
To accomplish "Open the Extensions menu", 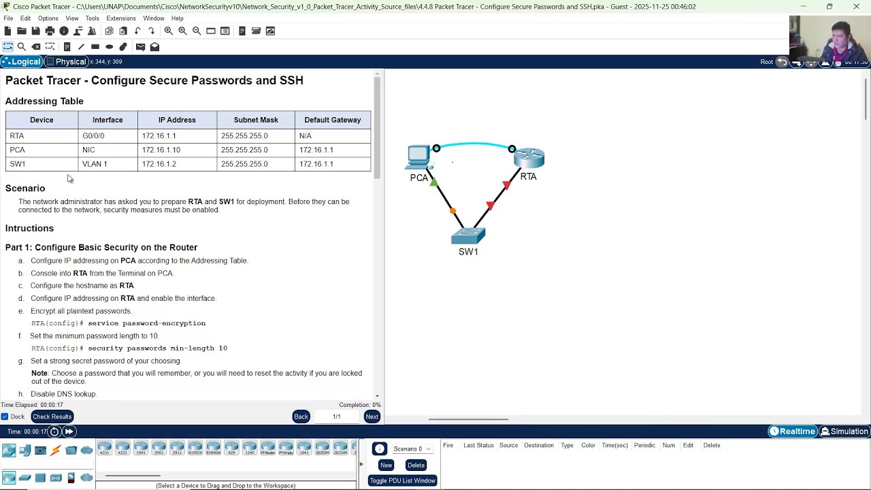I will pyautogui.click(x=121, y=18).
